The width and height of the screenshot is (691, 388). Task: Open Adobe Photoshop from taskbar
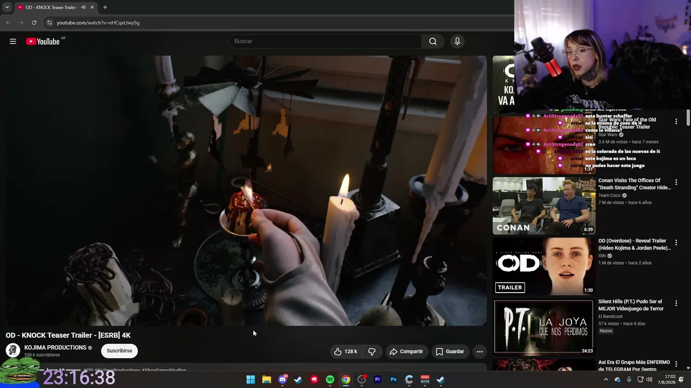[x=393, y=379]
